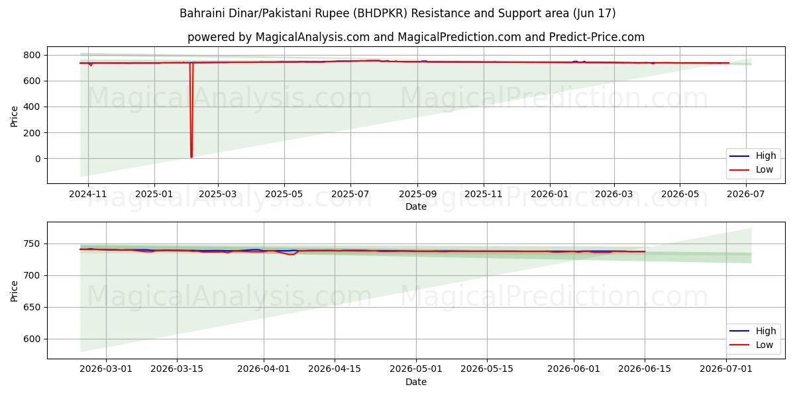Viewport: 795px width, 397px height.
Task: Click the '700' price tick label
Action: point(33,275)
